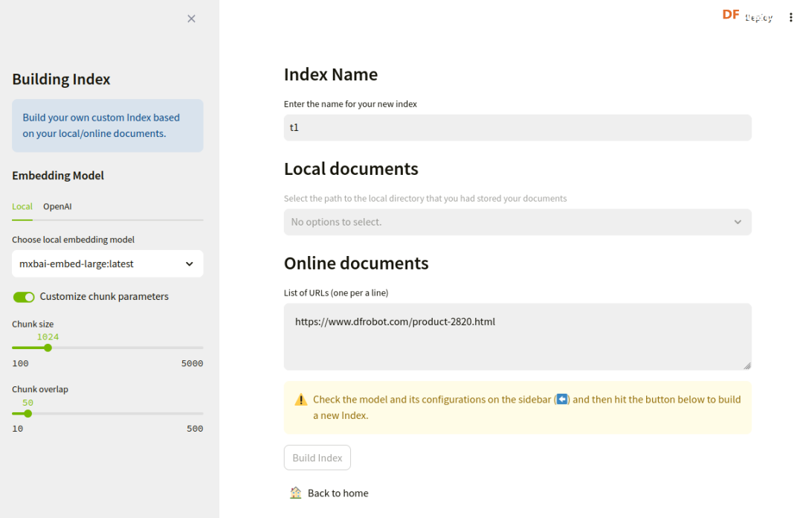Image resolution: width=803 pixels, height=518 pixels.
Task: Open the three-dot main menu
Action: pyautogui.click(x=790, y=17)
